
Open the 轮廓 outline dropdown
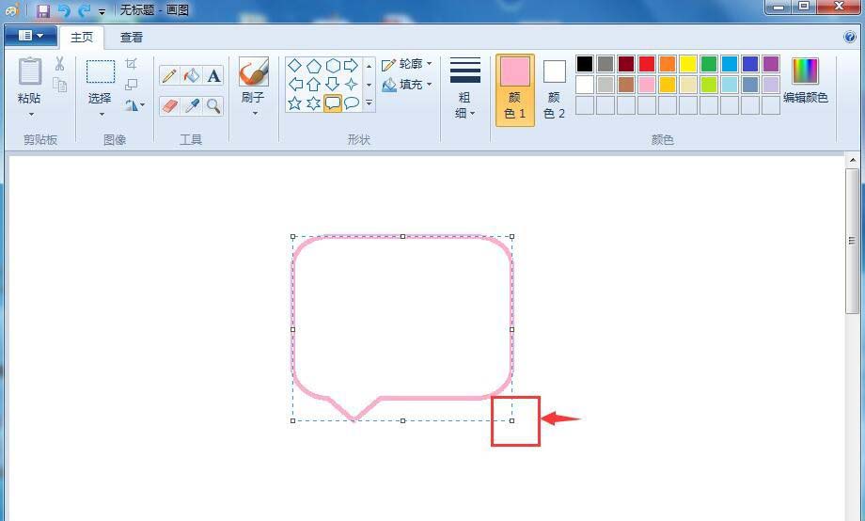(406, 64)
